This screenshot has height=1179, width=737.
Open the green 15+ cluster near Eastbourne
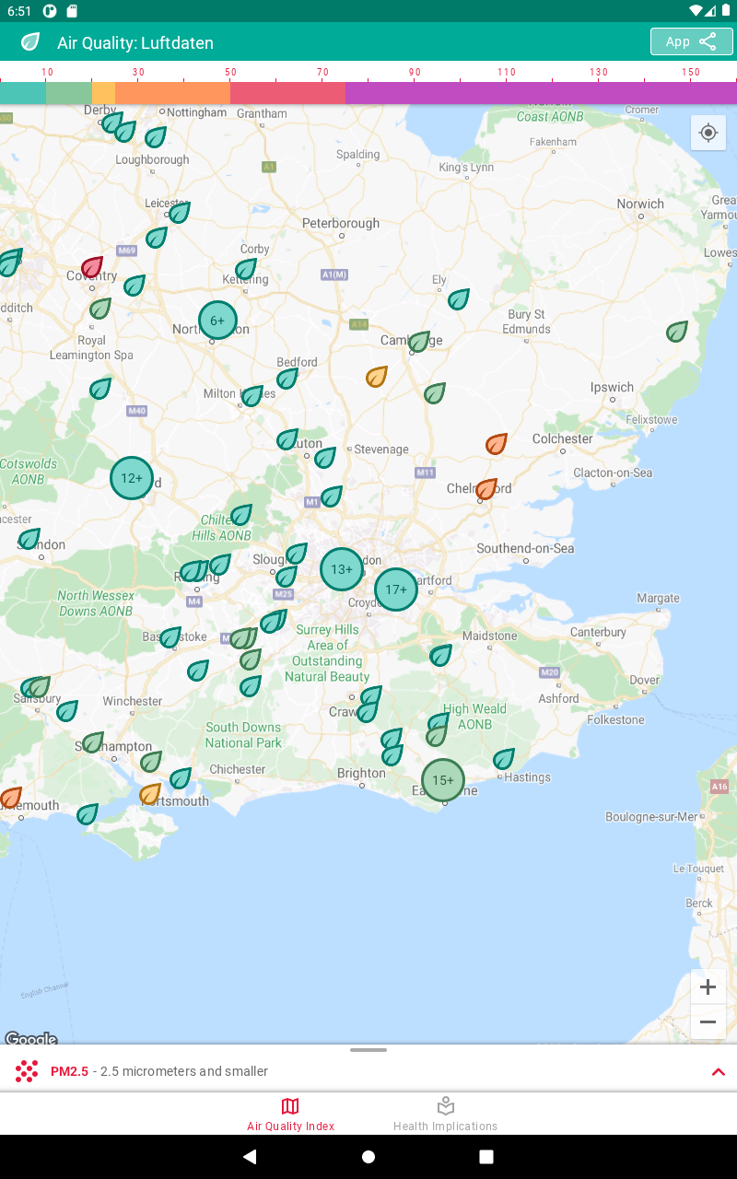coord(443,780)
